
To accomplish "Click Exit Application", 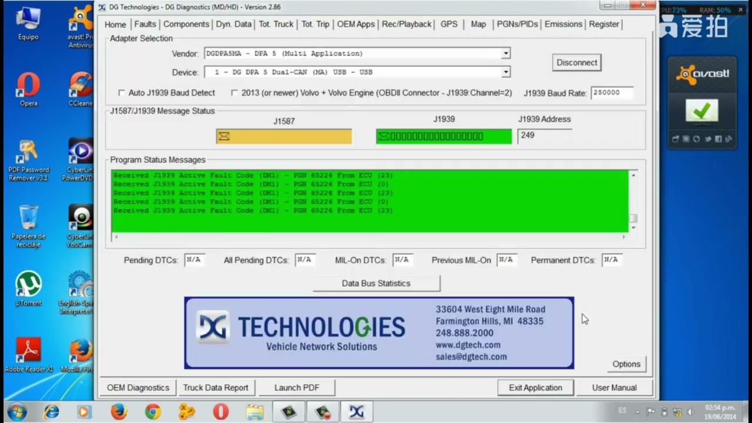I will [x=535, y=388].
